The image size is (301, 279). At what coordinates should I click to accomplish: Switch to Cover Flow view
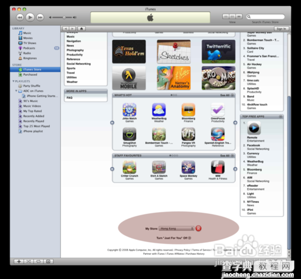[239, 16]
